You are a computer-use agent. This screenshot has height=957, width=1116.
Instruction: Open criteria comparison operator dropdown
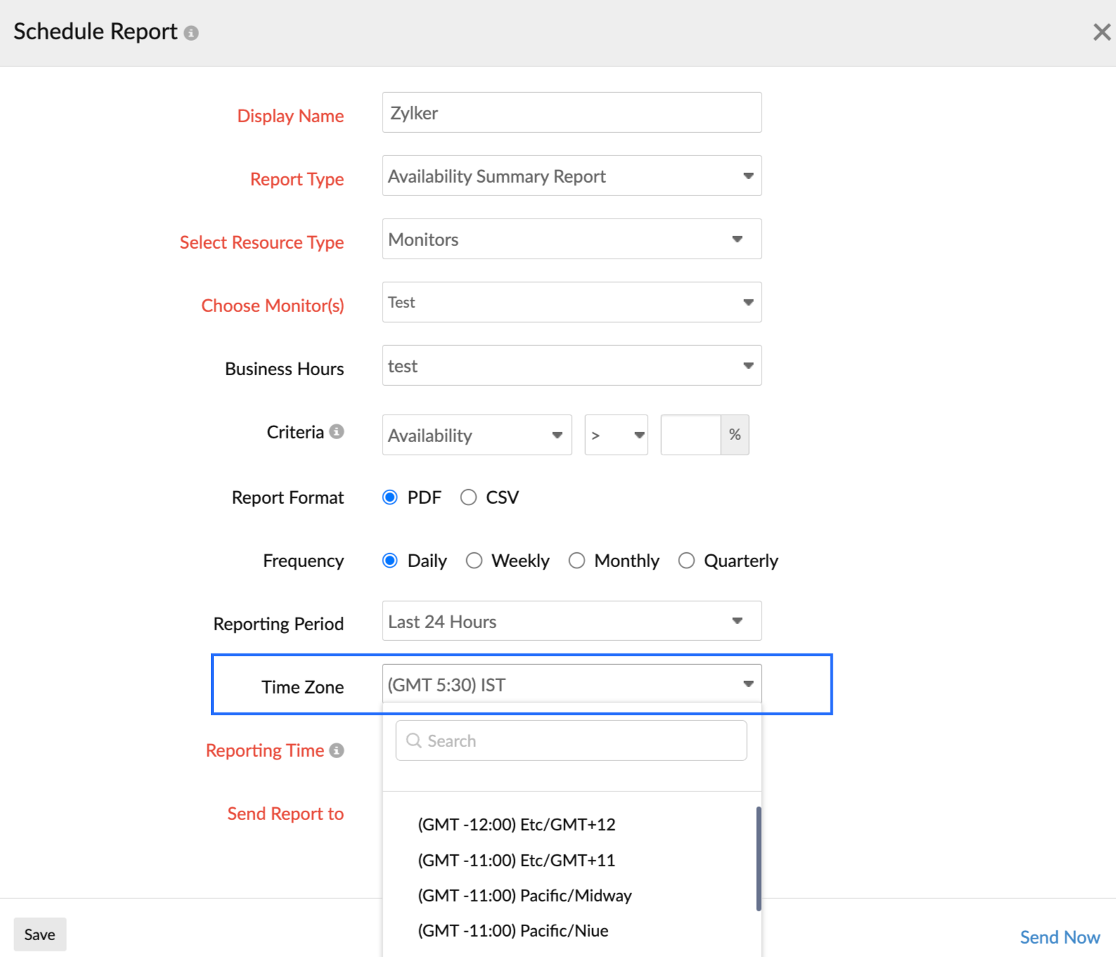coord(616,435)
